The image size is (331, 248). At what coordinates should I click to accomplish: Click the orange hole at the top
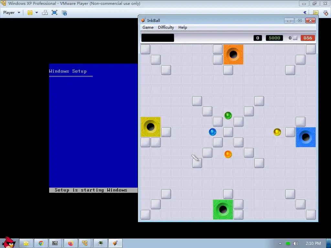click(233, 54)
